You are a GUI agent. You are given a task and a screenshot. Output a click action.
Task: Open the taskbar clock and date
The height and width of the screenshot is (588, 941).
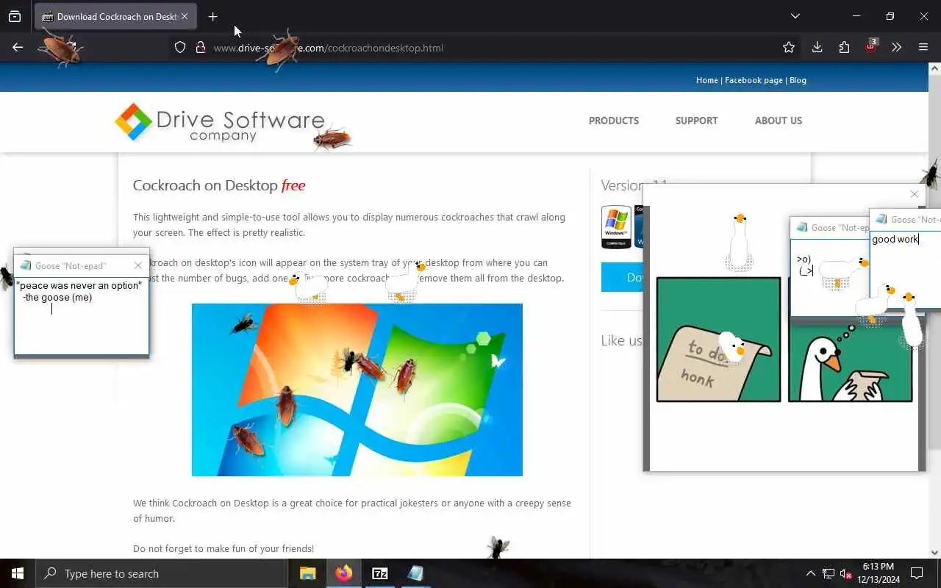point(879,573)
